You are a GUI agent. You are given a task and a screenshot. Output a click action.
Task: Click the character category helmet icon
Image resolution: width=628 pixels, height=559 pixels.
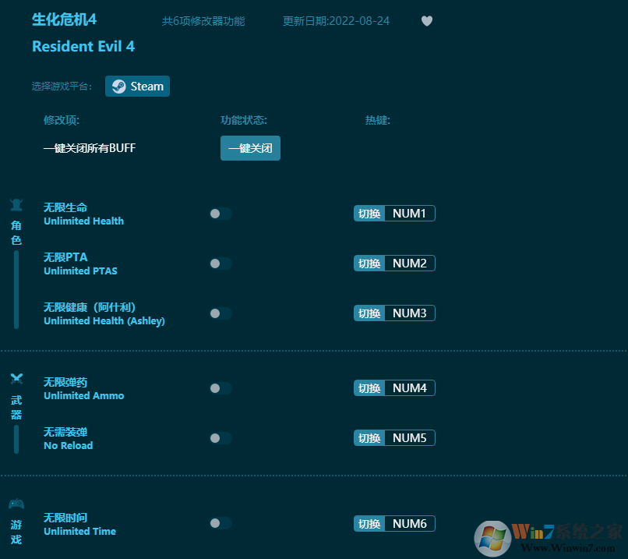(x=16, y=205)
